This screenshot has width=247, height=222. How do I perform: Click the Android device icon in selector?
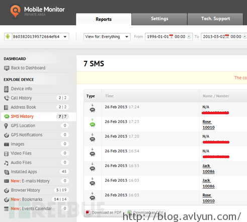(8, 36)
